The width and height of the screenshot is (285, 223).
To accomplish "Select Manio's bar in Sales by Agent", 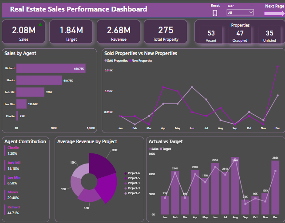I will point(40,80).
